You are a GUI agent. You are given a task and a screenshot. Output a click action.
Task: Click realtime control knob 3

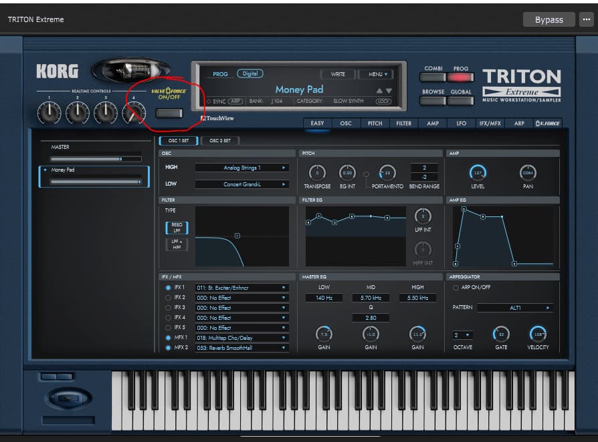(x=106, y=113)
